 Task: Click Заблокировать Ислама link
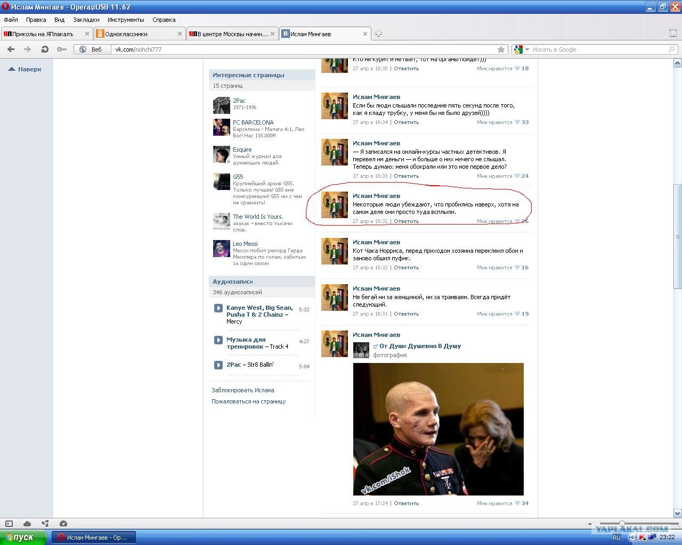click(x=243, y=390)
